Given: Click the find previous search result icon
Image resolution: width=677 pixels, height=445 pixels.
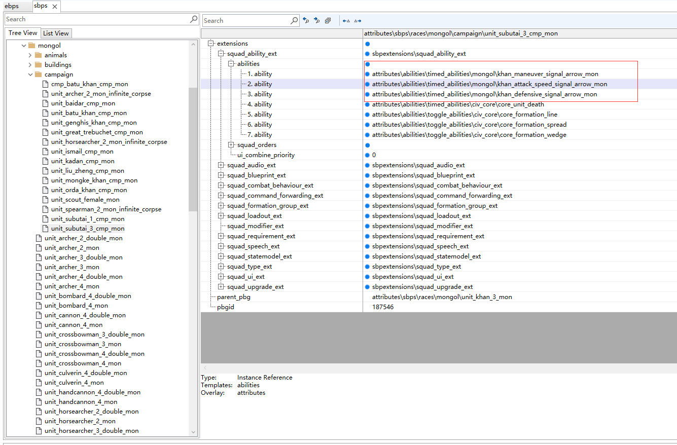Looking at the screenshot, I should point(306,20).
